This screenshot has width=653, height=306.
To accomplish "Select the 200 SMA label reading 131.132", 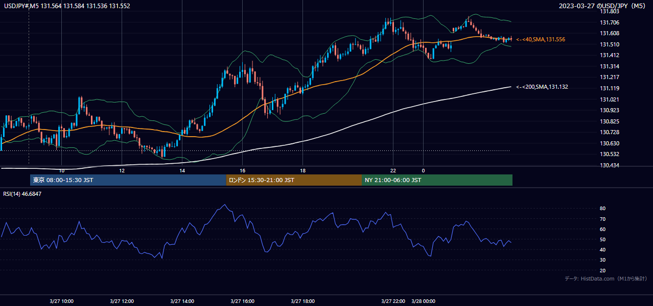I will (x=542, y=87).
